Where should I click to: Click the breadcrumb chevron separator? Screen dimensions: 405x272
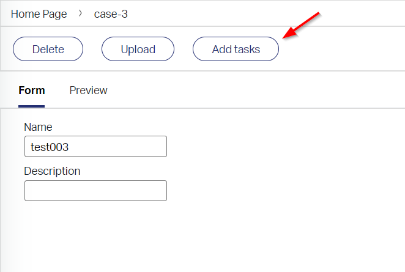80,13
